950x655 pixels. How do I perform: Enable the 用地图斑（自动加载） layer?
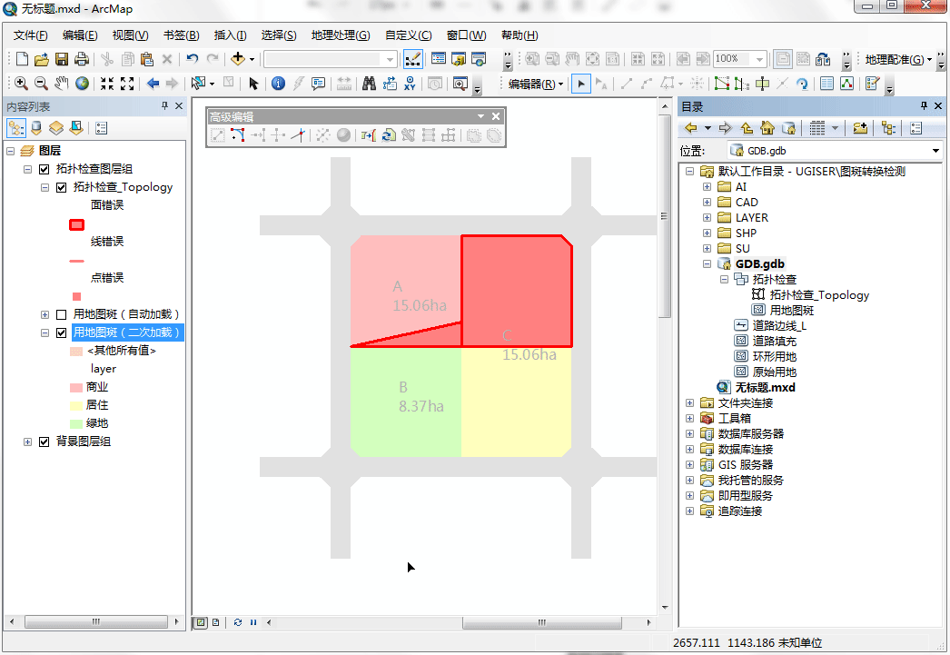pos(59,313)
